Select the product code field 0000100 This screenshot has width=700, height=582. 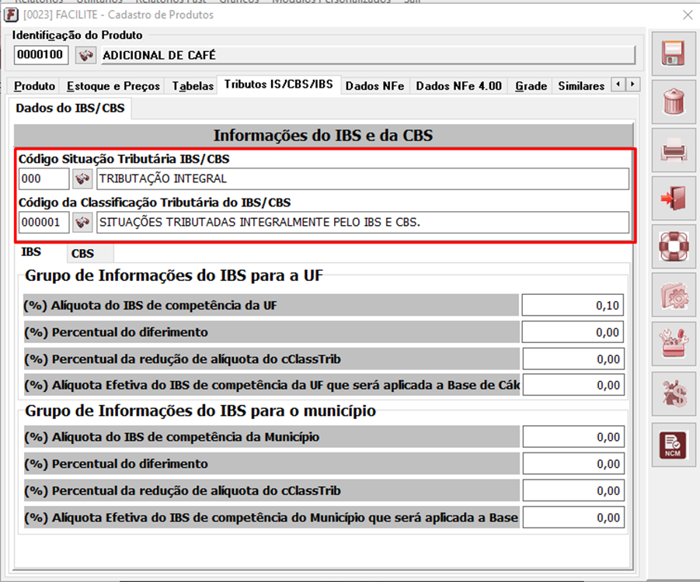(41, 55)
